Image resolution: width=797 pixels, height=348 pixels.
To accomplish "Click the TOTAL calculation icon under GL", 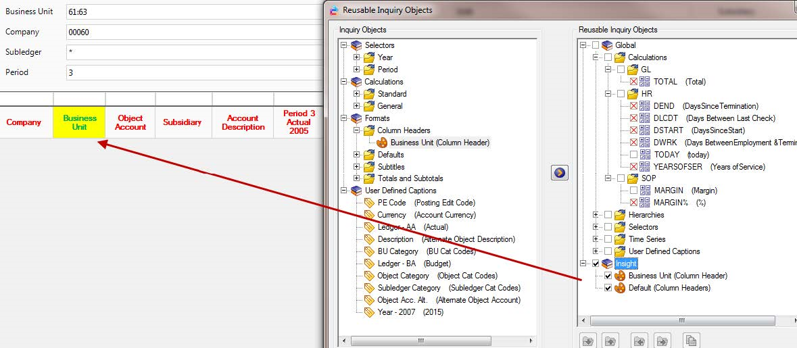I will click(645, 82).
